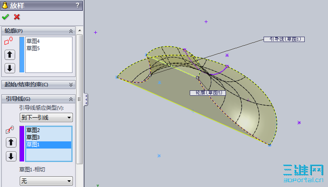The height and width of the screenshot is (187, 328).
Task: Click the guide curve selection icon
Action: [x=10, y=130]
